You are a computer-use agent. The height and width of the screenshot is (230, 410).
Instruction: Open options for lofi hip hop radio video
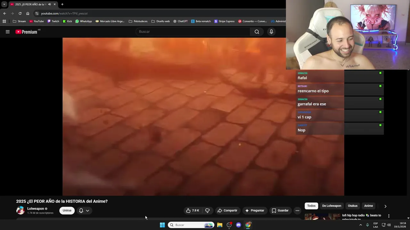click(389, 216)
